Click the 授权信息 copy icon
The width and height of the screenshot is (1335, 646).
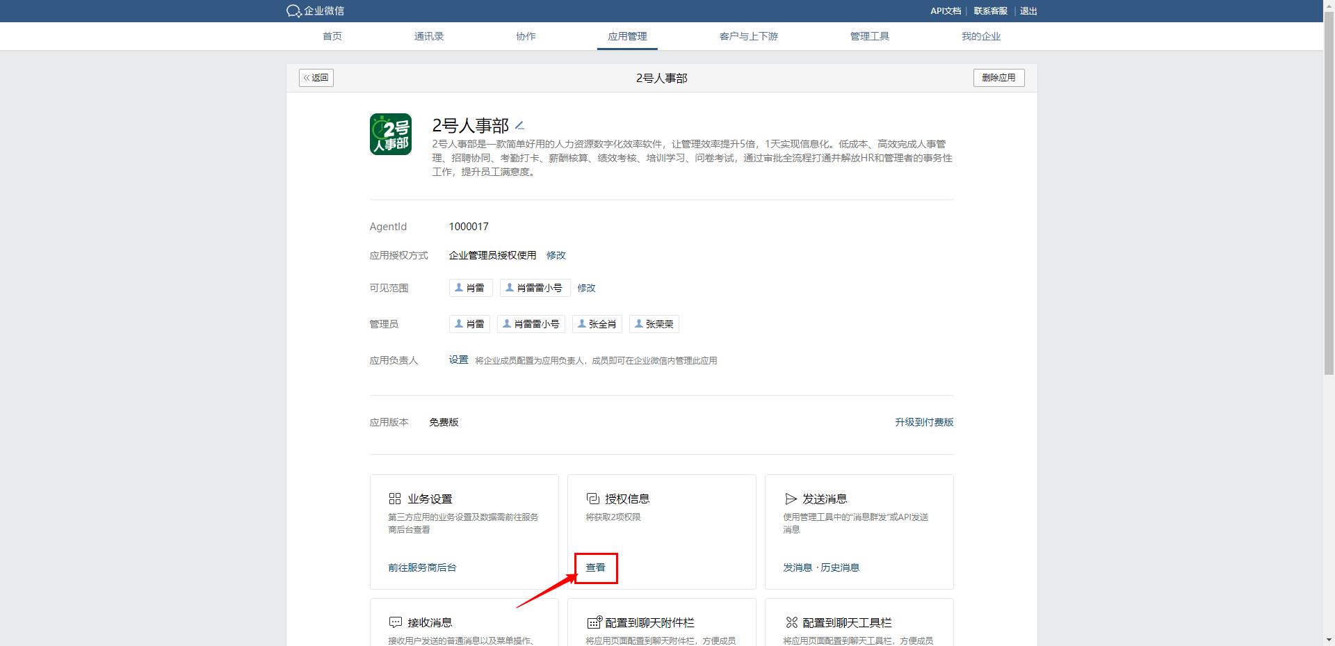pos(593,499)
